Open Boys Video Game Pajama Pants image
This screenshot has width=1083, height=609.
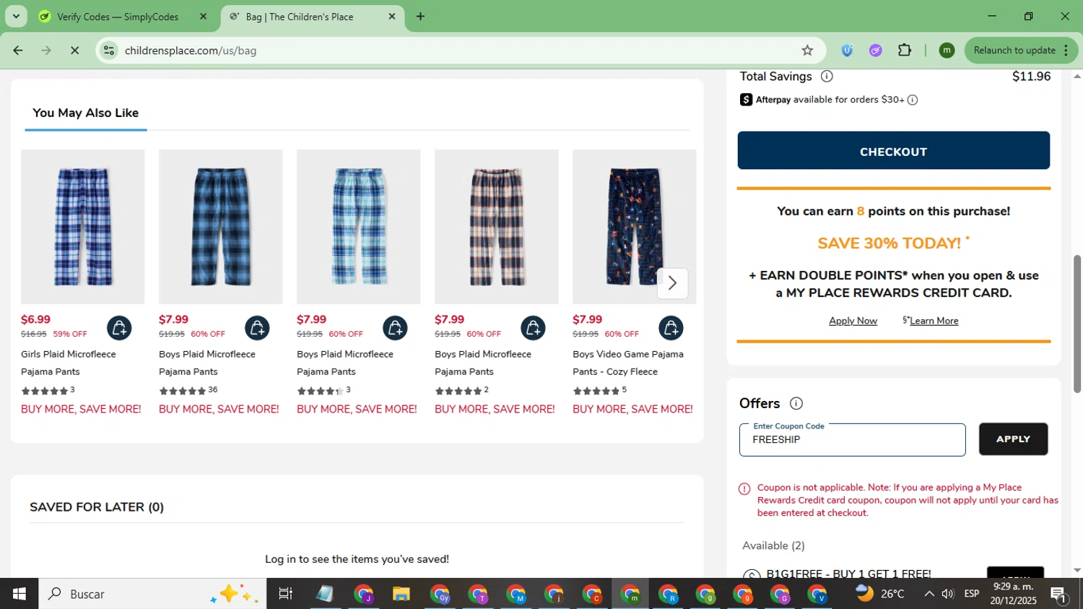[x=635, y=227]
